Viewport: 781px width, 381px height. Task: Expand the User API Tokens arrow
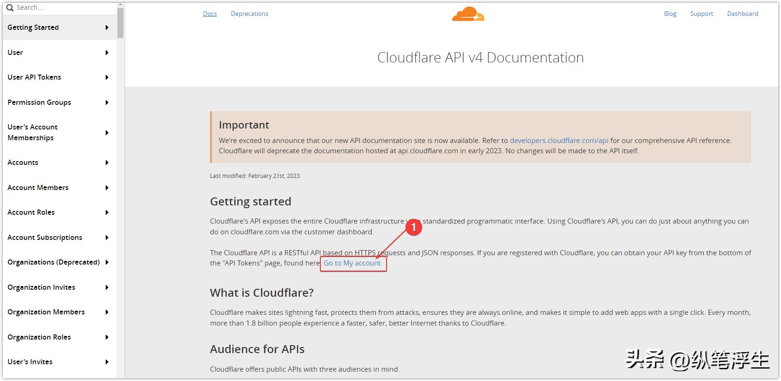pyautogui.click(x=107, y=77)
